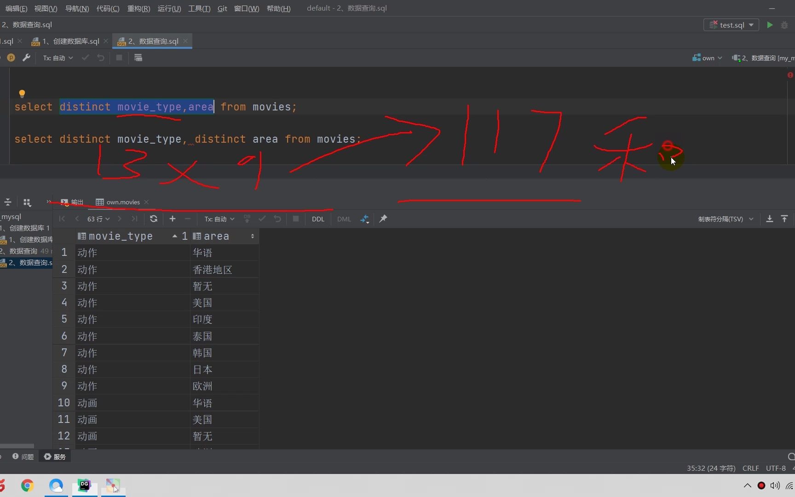Open the compare data contents tool
Viewport: 795px width, 497px height.
click(364, 219)
